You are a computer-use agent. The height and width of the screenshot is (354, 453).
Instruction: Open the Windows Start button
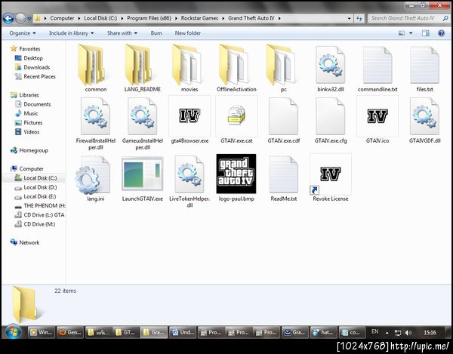pos(13,332)
